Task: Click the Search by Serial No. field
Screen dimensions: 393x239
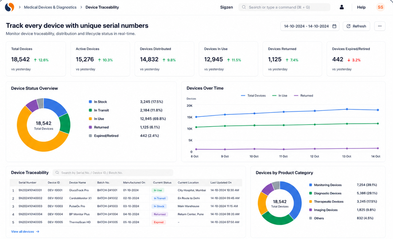Action: 113,173
